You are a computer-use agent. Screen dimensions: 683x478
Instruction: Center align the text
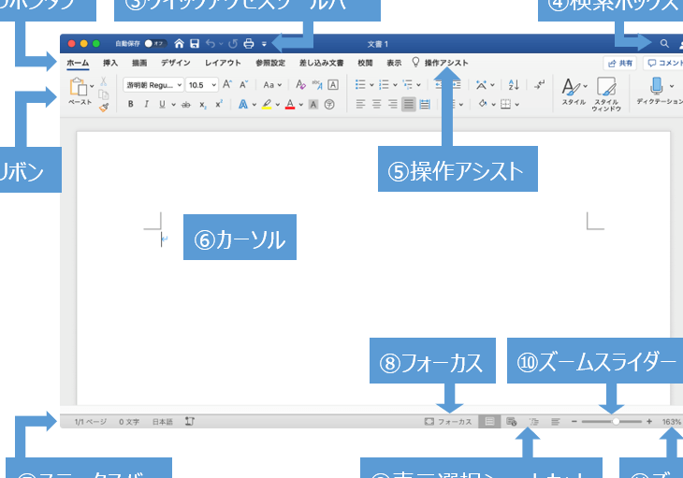(x=376, y=105)
